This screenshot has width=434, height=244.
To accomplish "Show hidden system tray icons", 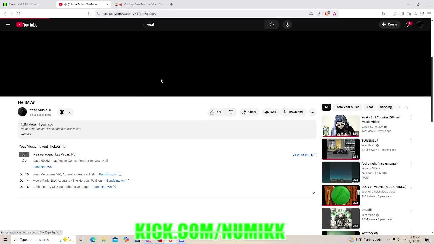I will 388,240.
